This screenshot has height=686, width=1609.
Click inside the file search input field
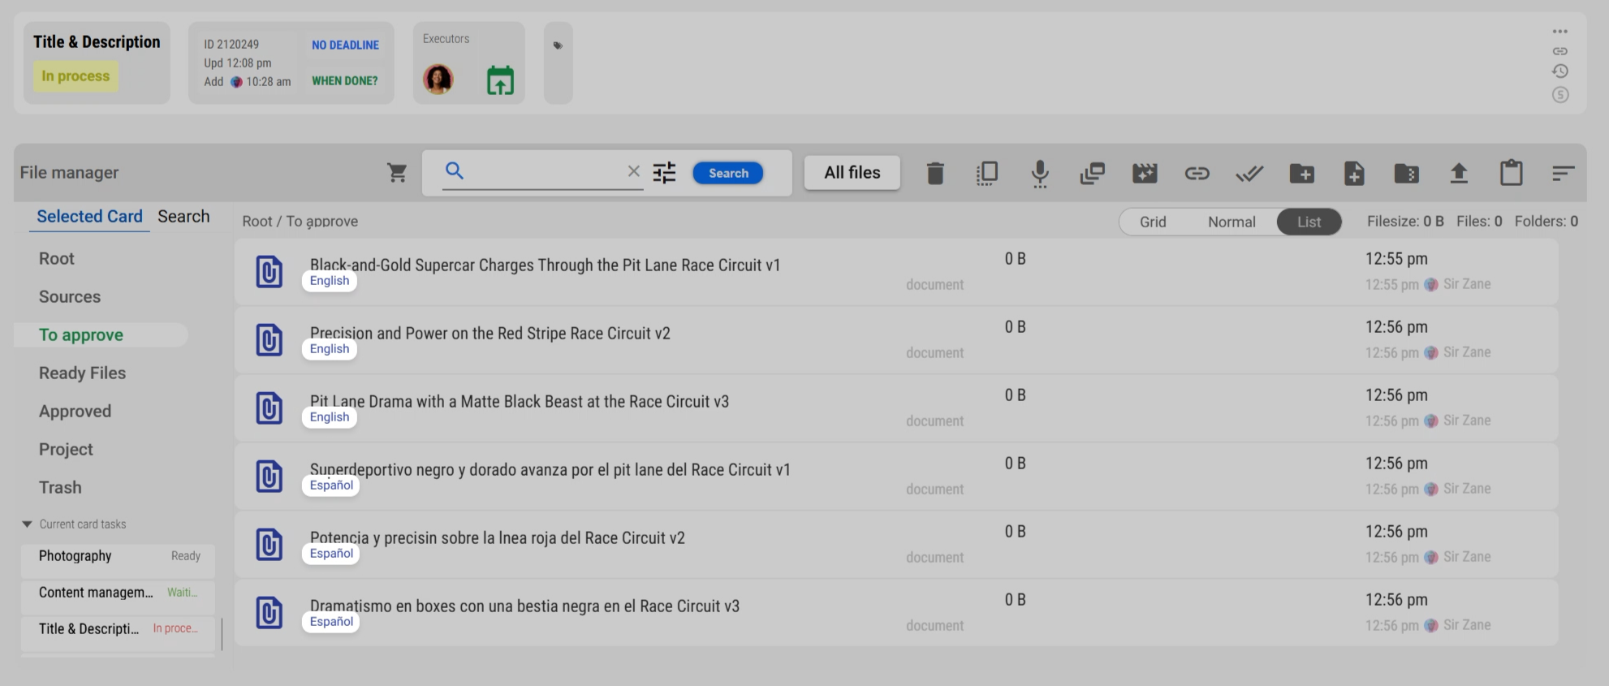click(x=544, y=171)
